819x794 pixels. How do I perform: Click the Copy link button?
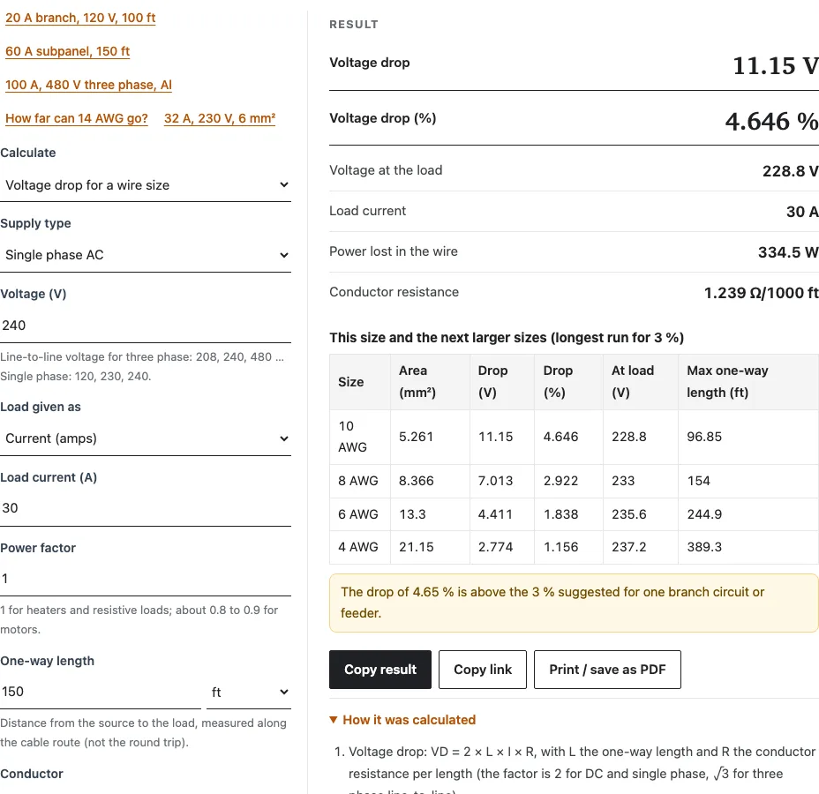(483, 670)
